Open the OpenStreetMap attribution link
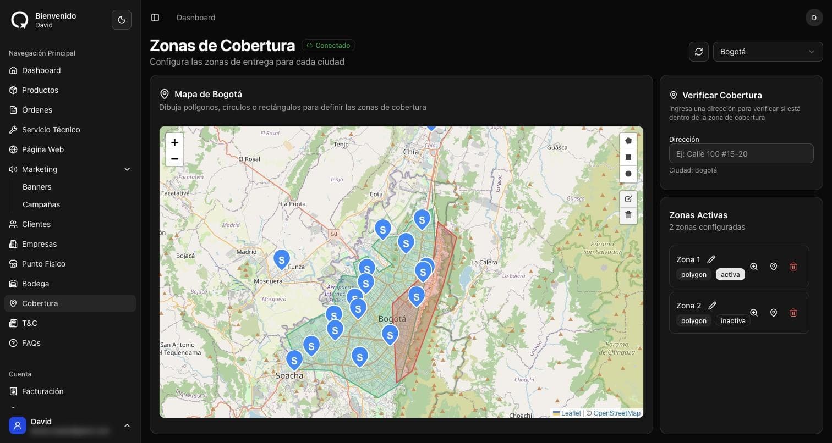The image size is (832, 443). [x=617, y=413]
